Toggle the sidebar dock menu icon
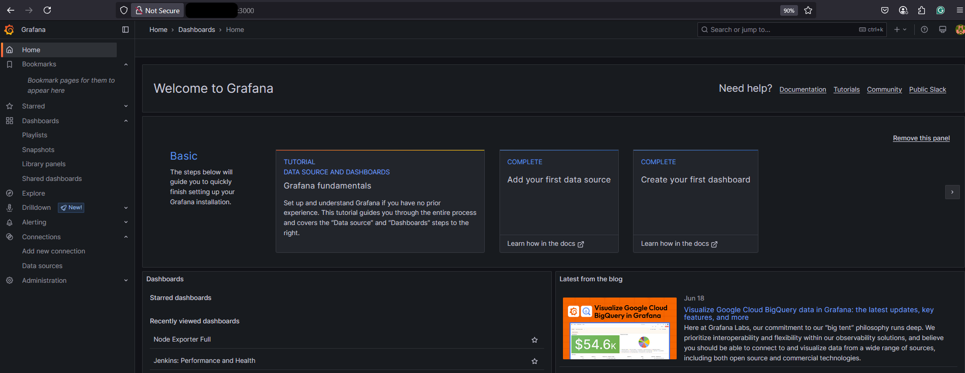The width and height of the screenshot is (965, 373). (125, 30)
